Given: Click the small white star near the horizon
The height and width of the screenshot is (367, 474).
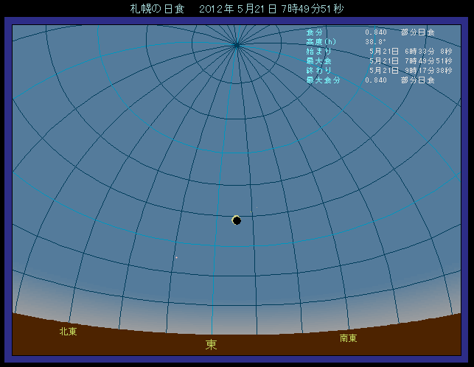Looking at the screenshot, I should (176, 257).
